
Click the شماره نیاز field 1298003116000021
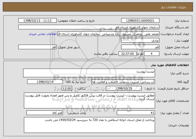140,21
